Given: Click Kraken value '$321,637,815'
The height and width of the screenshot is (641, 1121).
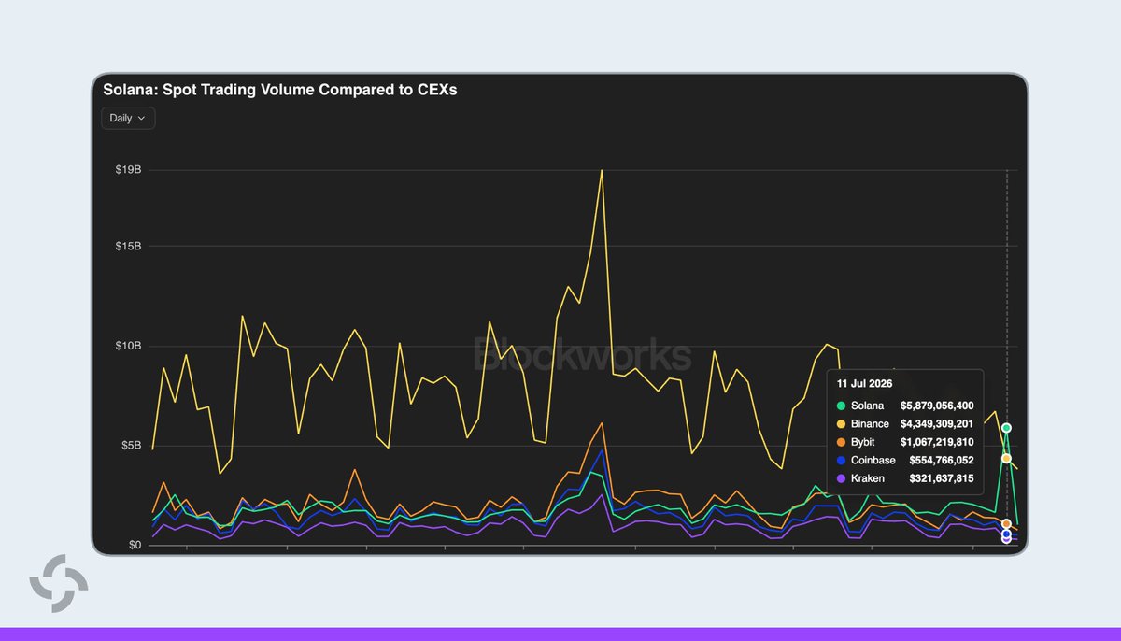Looking at the screenshot, I should tap(942, 478).
